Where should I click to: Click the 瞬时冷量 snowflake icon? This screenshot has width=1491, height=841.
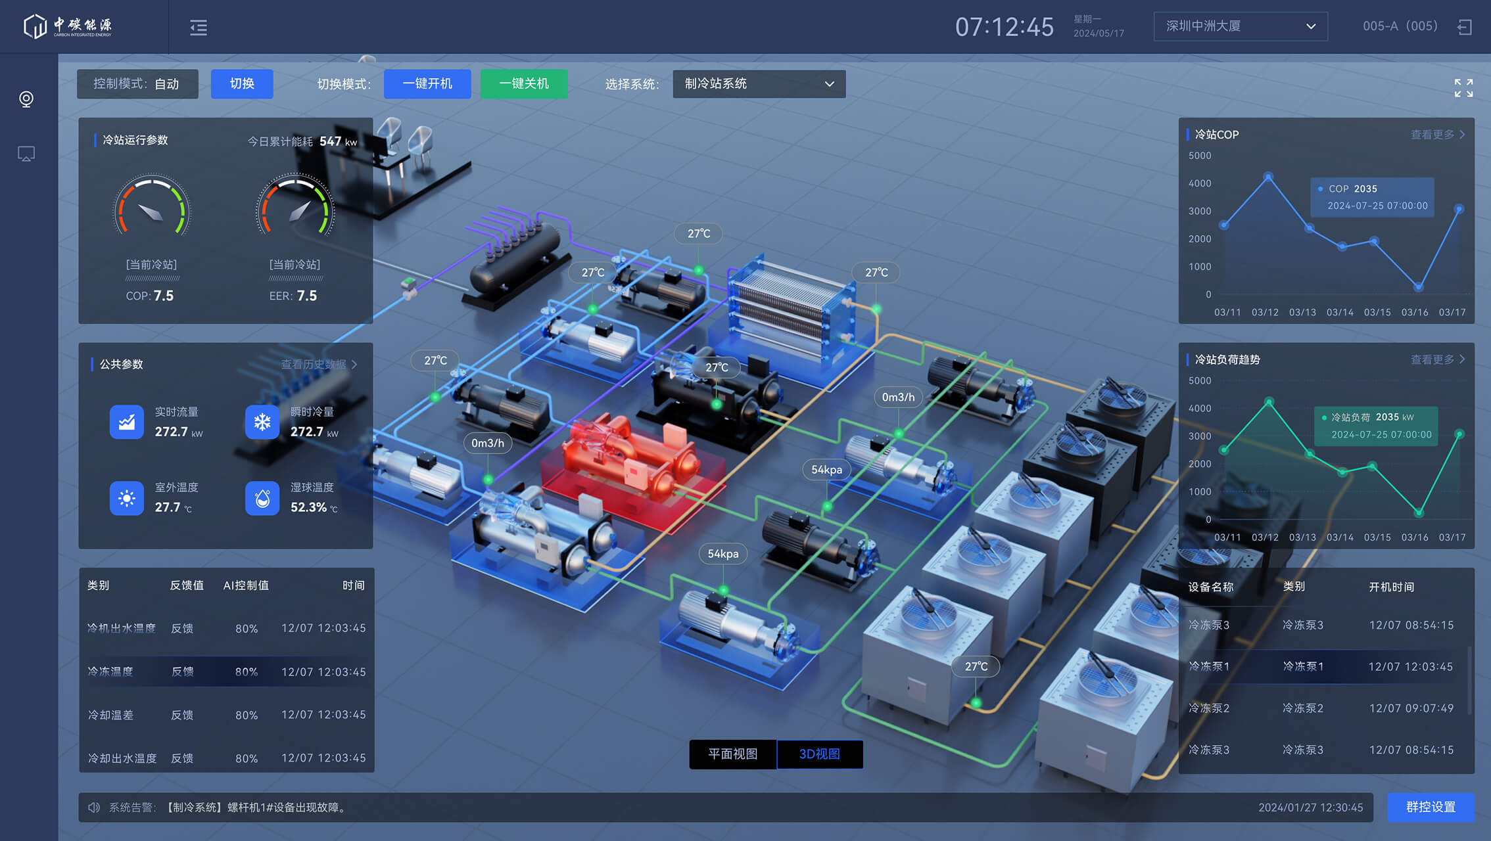262,422
